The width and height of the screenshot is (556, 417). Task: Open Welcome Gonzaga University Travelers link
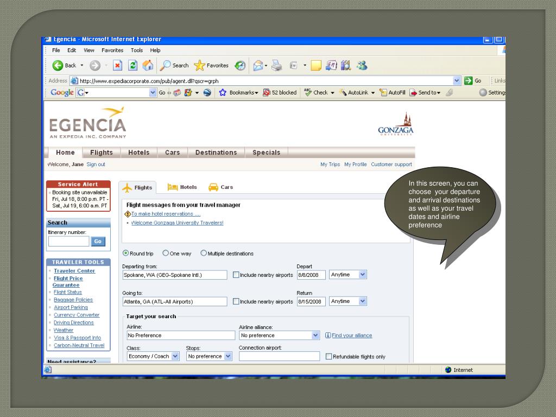pyautogui.click(x=178, y=223)
